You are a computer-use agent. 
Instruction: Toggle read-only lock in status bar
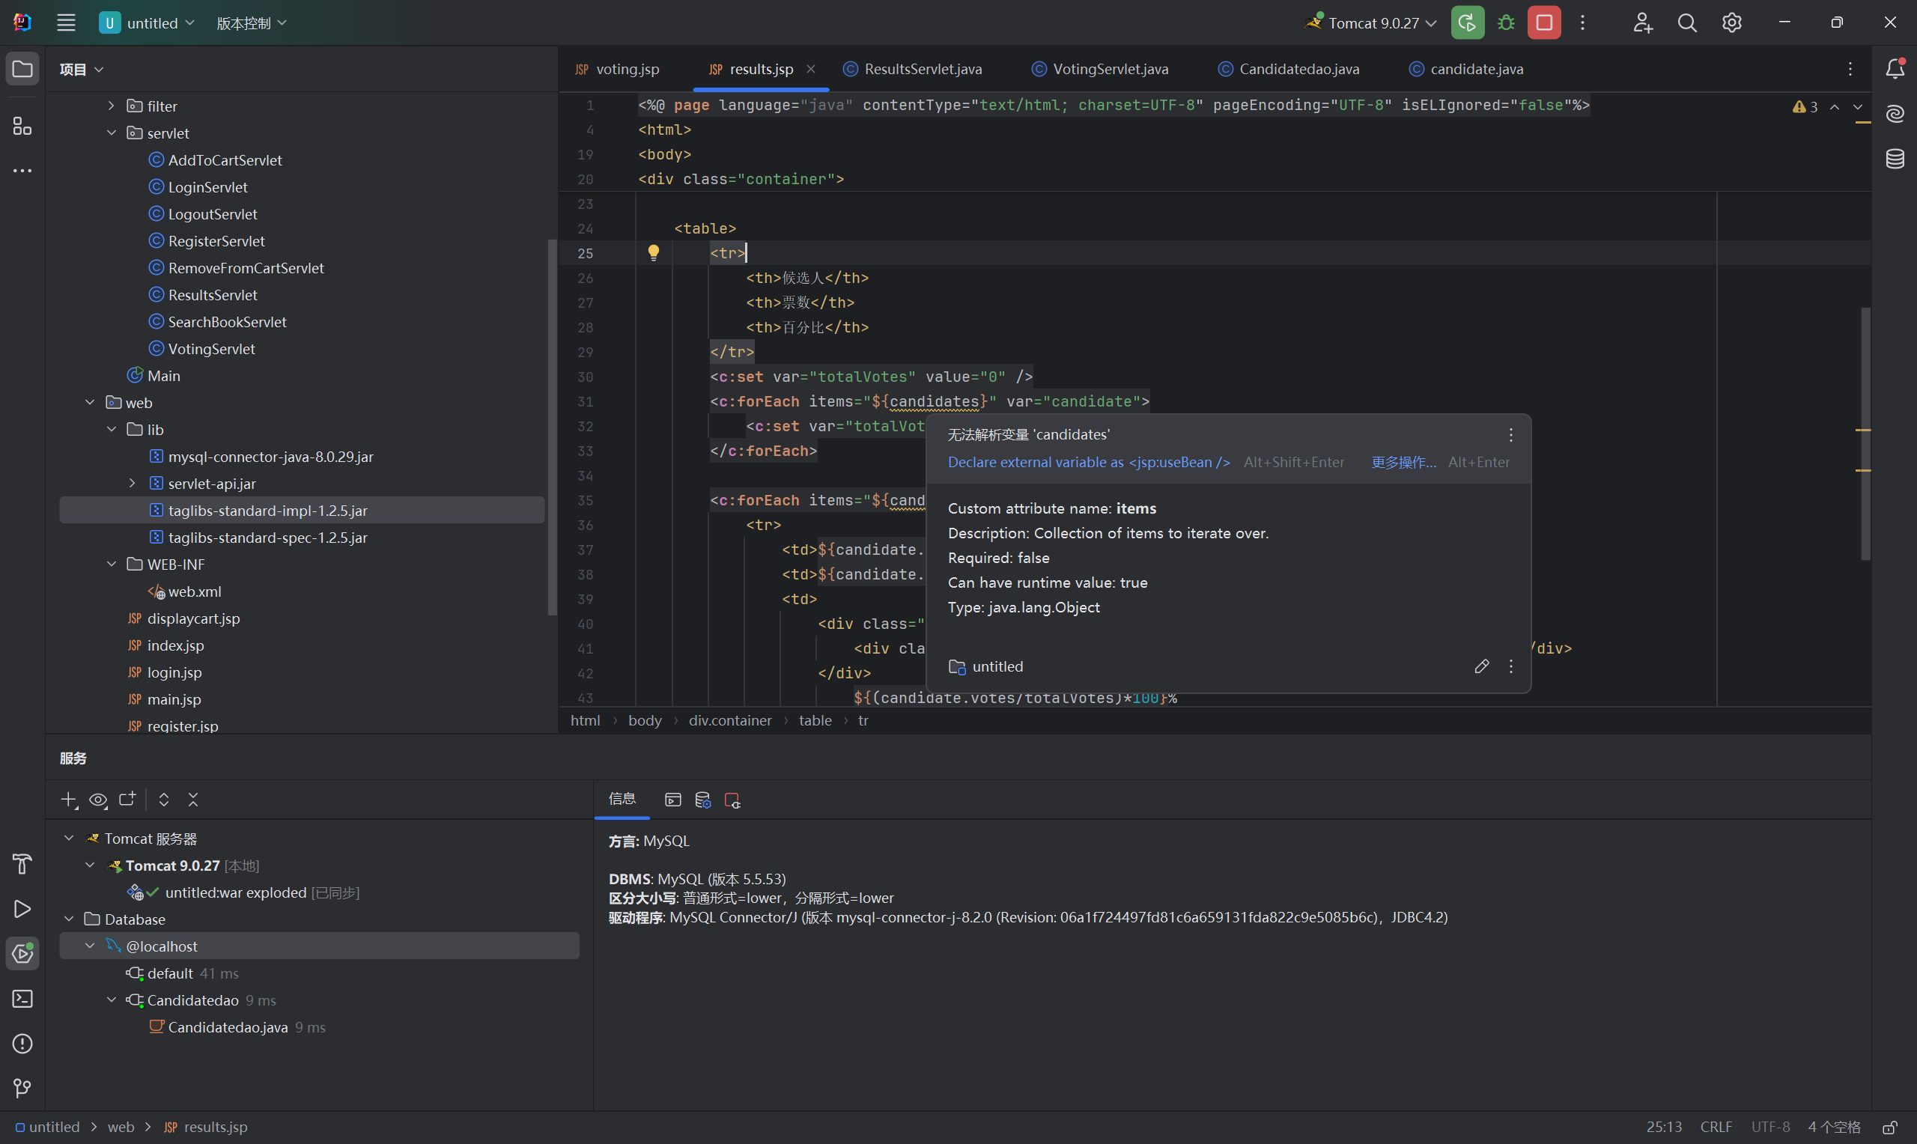tap(1889, 1127)
